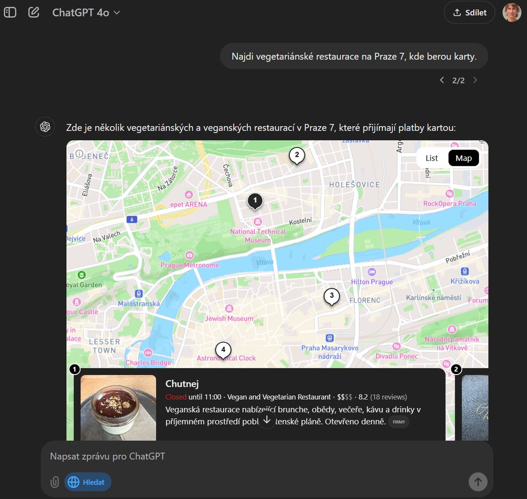
Task: Toggle the Hledat web search button
Action: (x=88, y=482)
